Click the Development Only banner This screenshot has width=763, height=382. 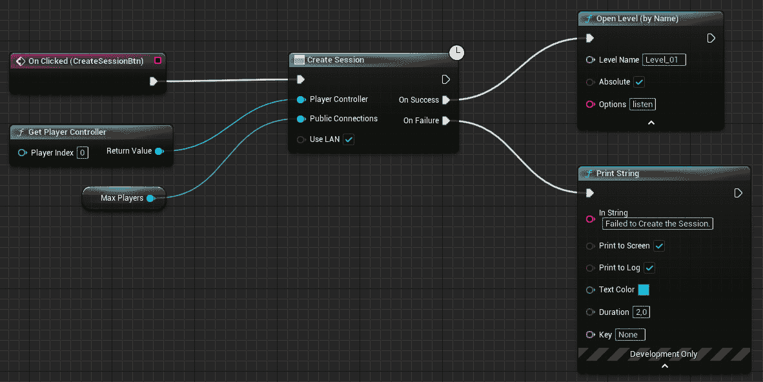(x=664, y=354)
